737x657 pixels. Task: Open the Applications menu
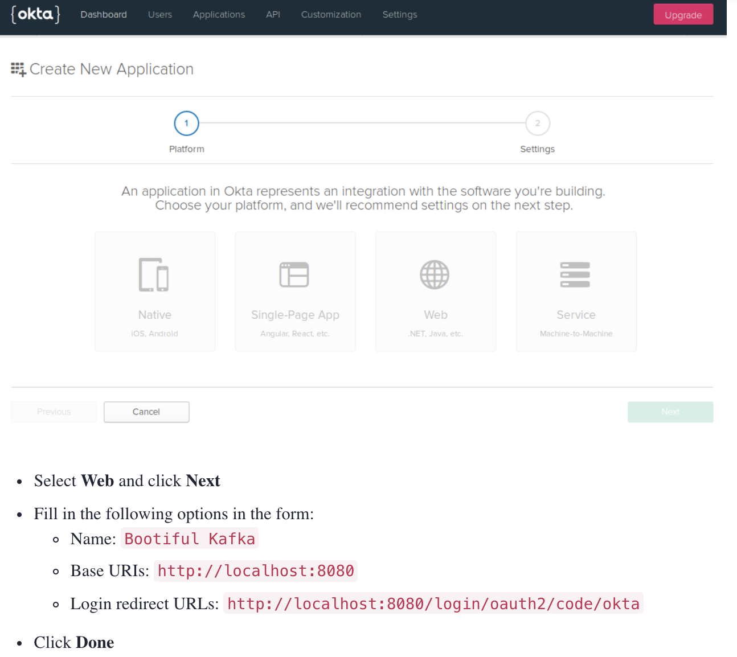219,14
